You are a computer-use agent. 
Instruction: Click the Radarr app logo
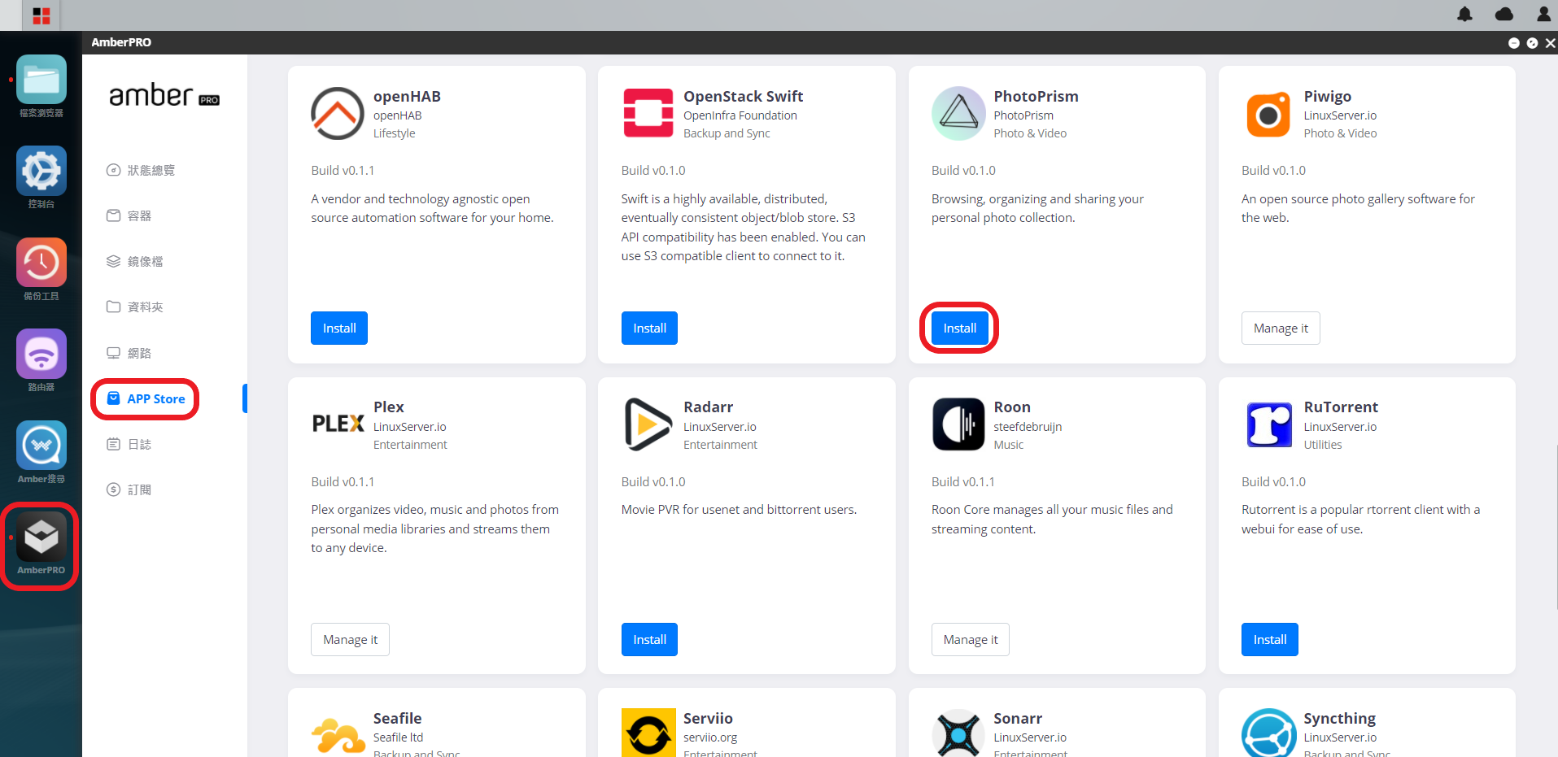[x=648, y=424]
